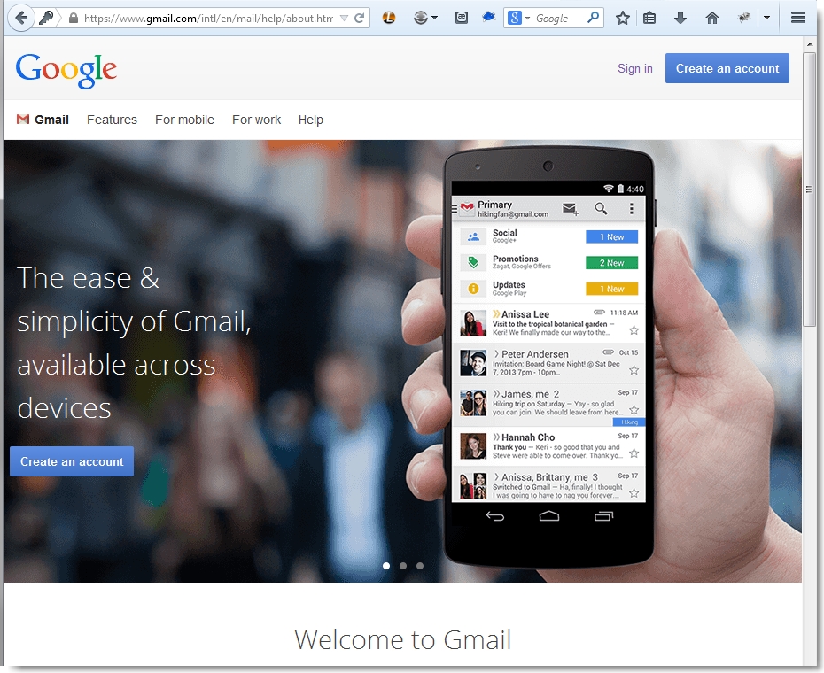Open the Help nav item
The image size is (824, 673).
pyautogui.click(x=311, y=120)
